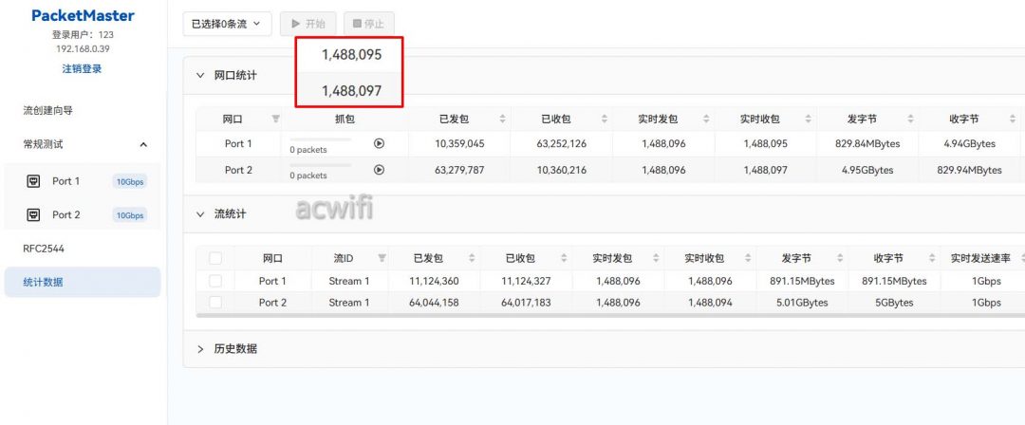Image resolution: width=1025 pixels, height=425 pixels.
Task: Click stream table horizontal scrollbar
Action: click(x=610, y=315)
